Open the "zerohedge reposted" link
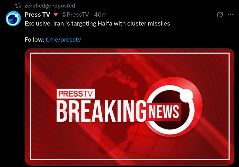239x167 pixels. coord(50,6)
